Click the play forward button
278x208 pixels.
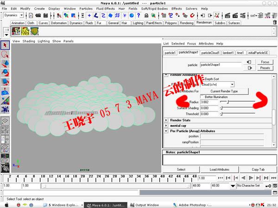pyautogui.click(x=251, y=178)
